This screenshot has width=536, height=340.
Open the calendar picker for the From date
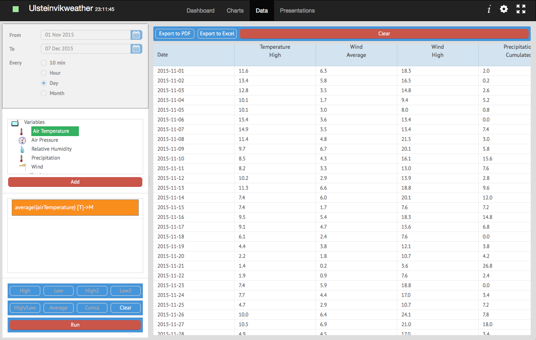click(137, 35)
